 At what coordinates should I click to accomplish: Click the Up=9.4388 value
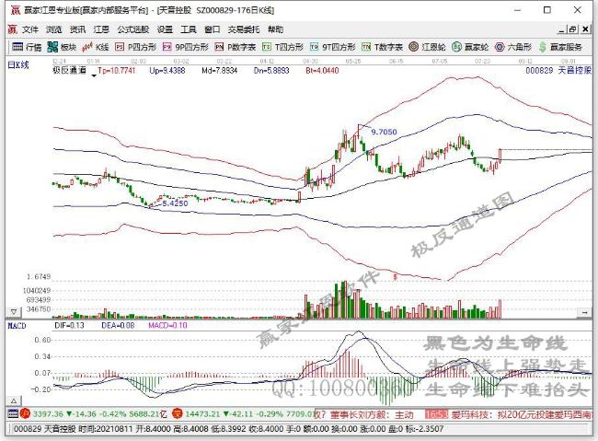pyautogui.click(x=167, y=70)
